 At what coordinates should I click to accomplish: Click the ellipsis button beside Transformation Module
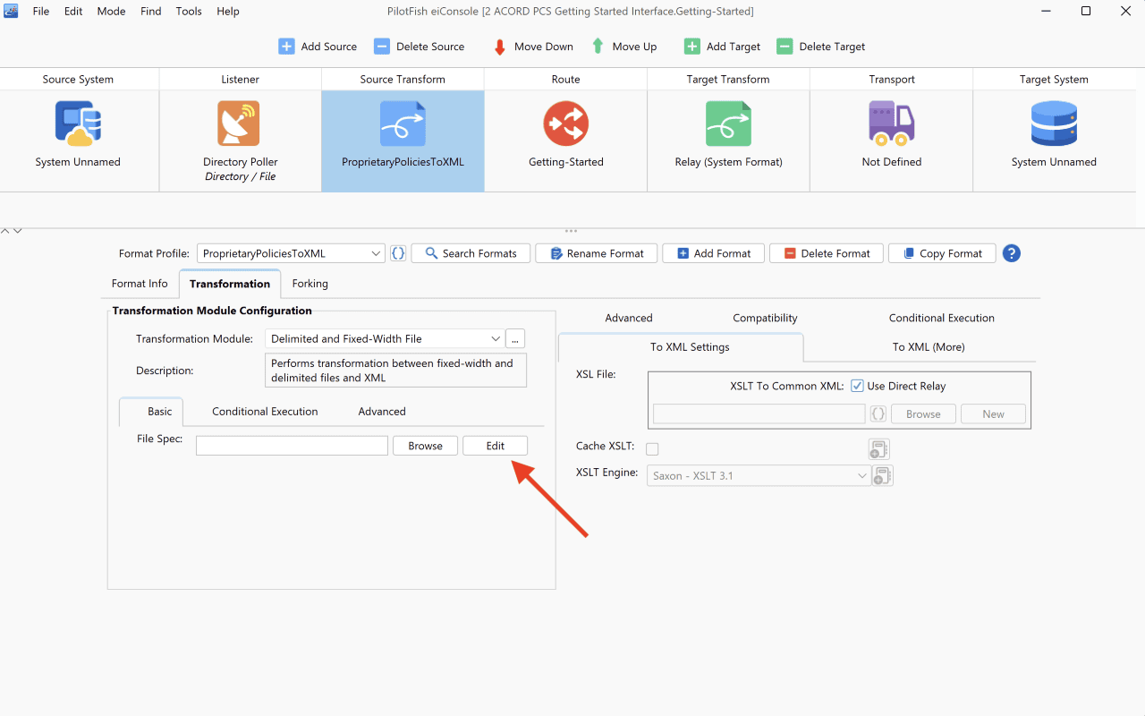click(x=515, y=338)
